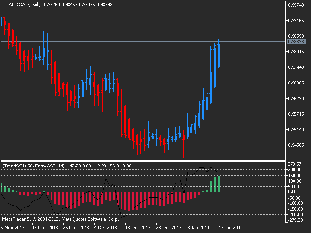311x233 pixels.
Task: Click the first red candle at chart start
Action: coord(5,25)
